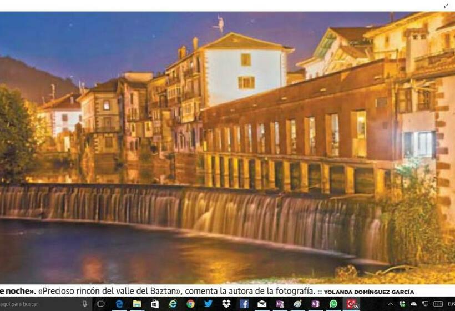Open the Twitter app icon
This screenshot has width=455, height=311.
pos(208,304)
